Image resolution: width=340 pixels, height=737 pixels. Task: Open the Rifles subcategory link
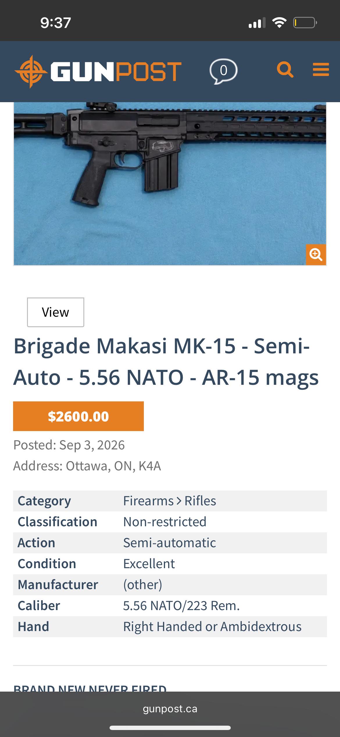point(200,501)
